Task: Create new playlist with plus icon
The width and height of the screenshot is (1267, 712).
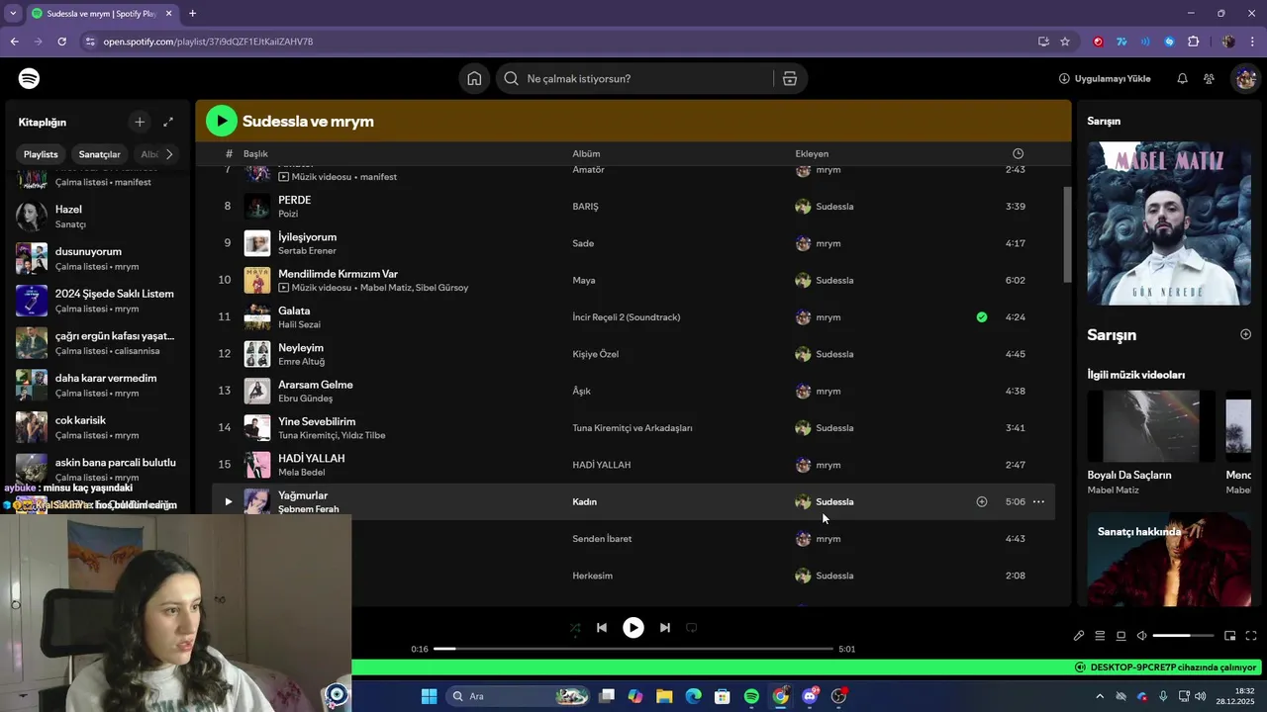Action: click(x=140, y=122)
